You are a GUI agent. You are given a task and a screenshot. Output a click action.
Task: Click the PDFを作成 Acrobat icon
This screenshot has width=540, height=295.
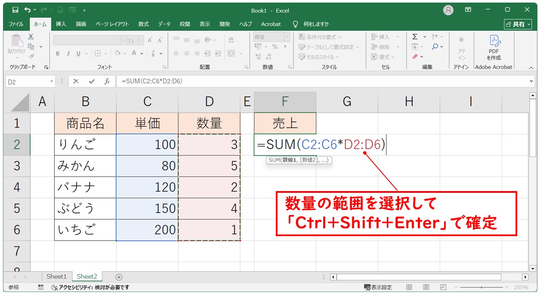point(494,47)
